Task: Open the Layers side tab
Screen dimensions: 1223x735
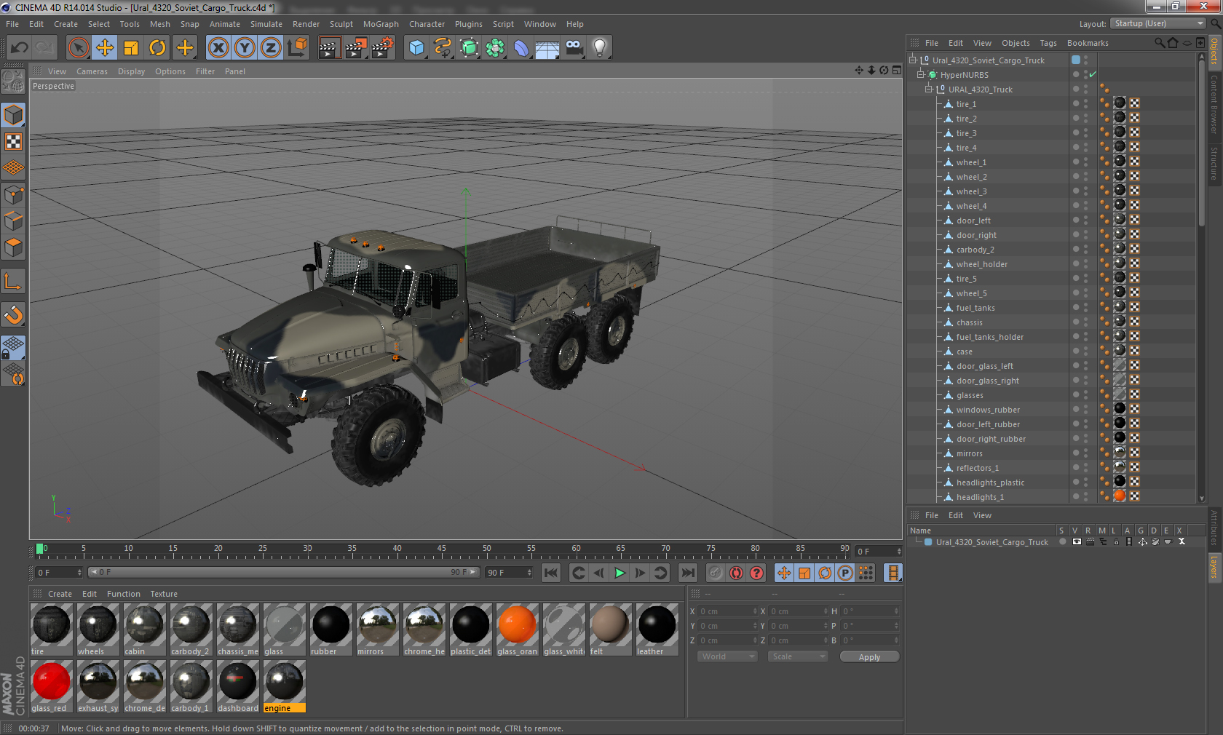Action: point(1214,566)
